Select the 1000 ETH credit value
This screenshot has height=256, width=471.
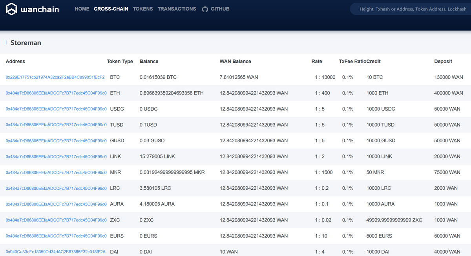point(377,93)
